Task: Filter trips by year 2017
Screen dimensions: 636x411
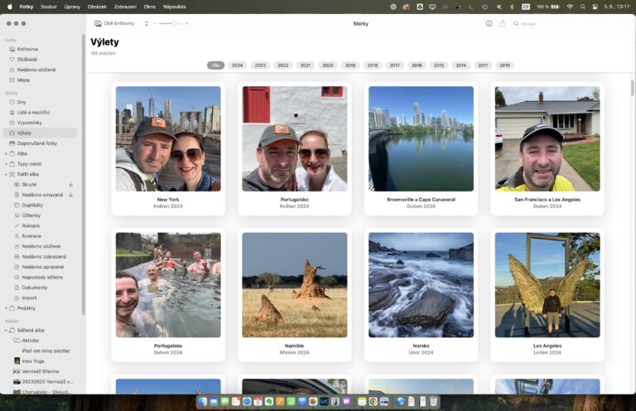Action: (395, 65)
